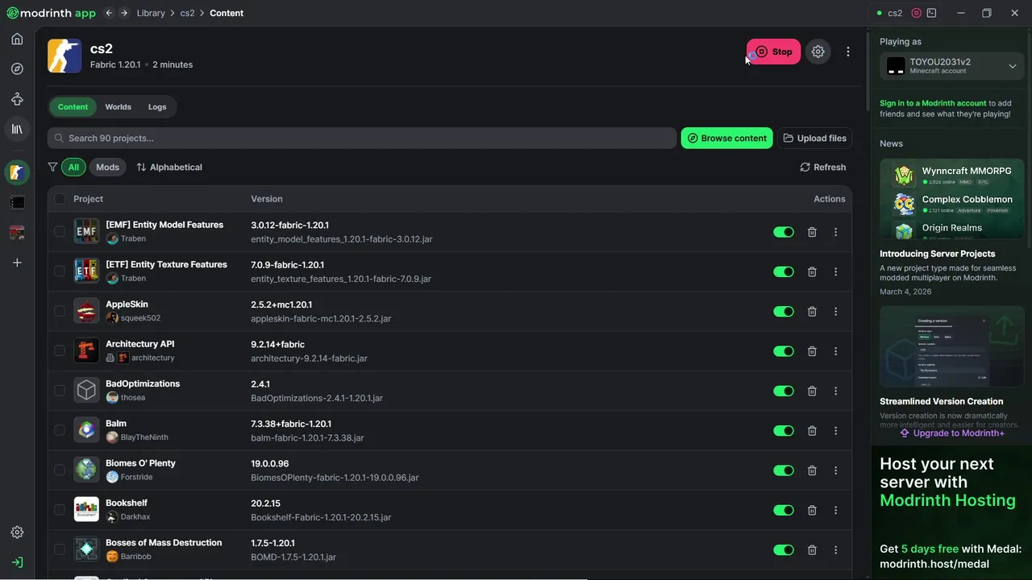Screen dimensions: 1032x580
Task: Open more options for Bookshelf
Action: (835, 510)
